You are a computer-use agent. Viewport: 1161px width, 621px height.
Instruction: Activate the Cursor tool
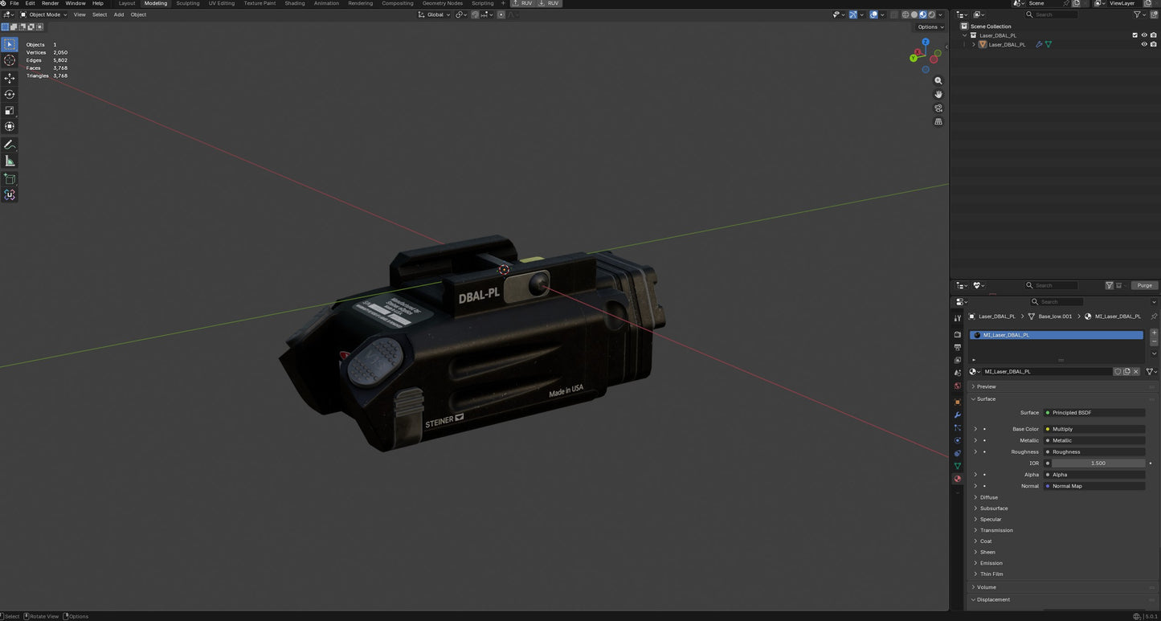point(10,60)
